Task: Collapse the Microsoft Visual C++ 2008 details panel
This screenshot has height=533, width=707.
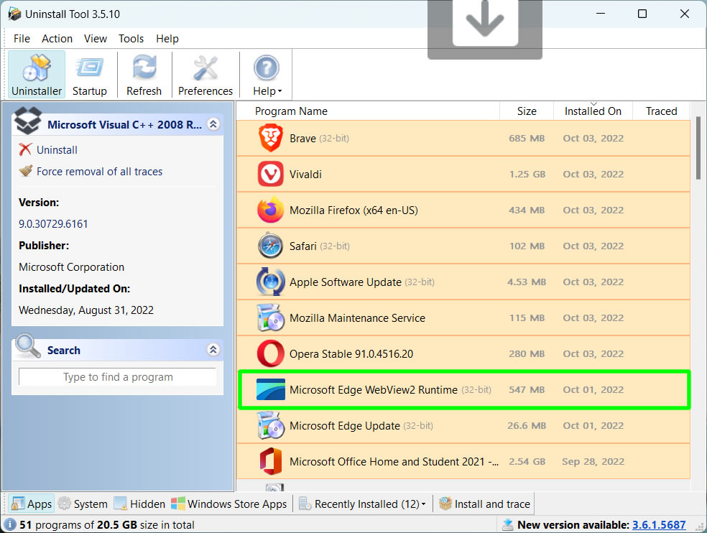Action: (x=213, y=124)
